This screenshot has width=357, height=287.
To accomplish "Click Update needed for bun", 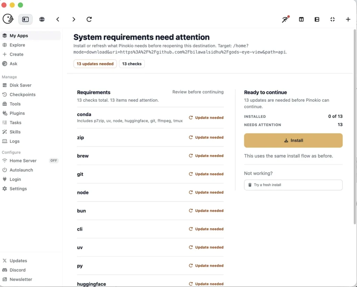I will (206, 211).
